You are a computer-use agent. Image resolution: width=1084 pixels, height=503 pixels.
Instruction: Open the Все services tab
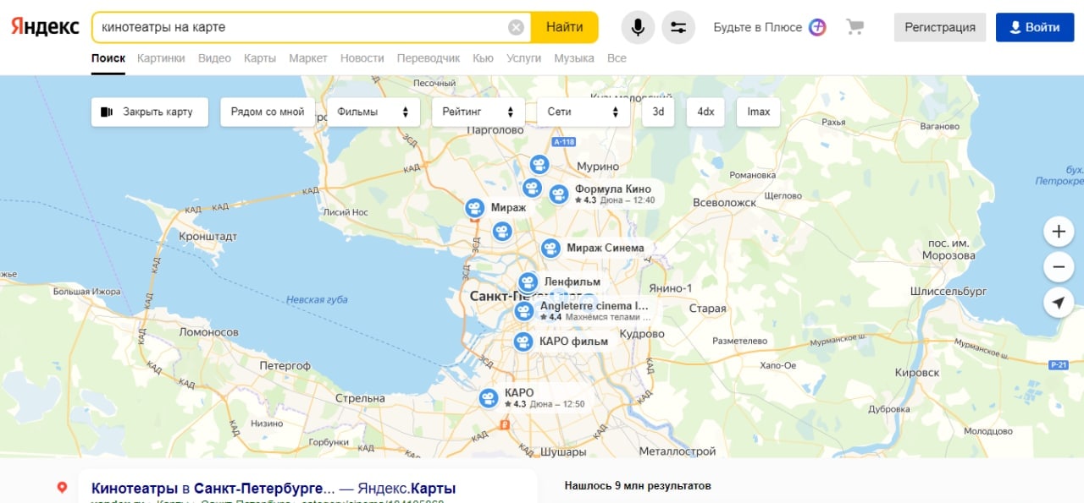[x=617, y=58]
